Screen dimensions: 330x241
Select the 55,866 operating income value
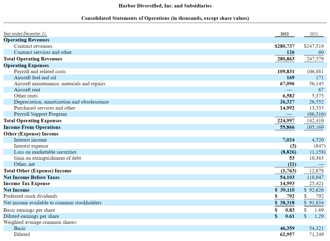pyautogui.click(x=287, y=127)
